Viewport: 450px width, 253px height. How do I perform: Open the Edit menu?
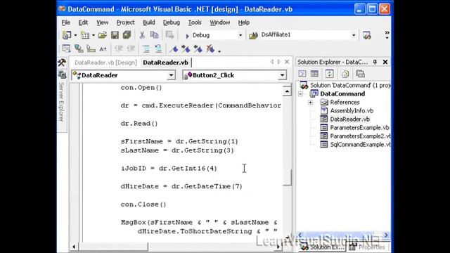pos(83,22)
